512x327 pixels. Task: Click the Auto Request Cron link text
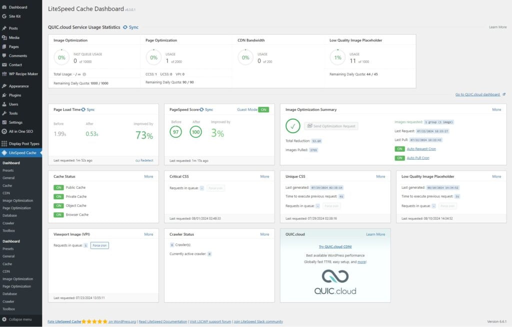pos(421,149)
